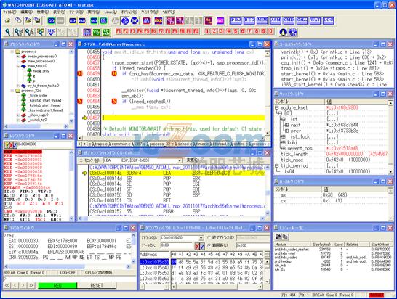Click the OUT step-out toolbar icon

coord(94,20)
